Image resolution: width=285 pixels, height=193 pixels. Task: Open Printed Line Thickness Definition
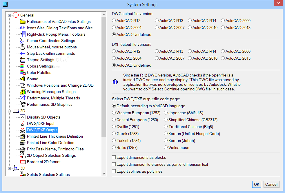tap(55, 136)
